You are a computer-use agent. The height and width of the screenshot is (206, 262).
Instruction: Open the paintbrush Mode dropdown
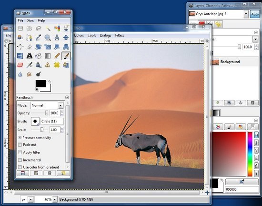[47, 105]
